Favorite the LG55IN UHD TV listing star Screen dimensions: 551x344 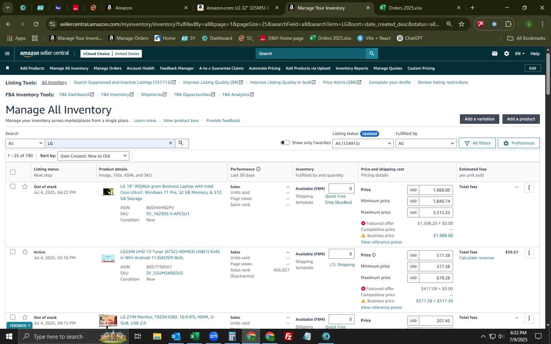click(25, 252)
